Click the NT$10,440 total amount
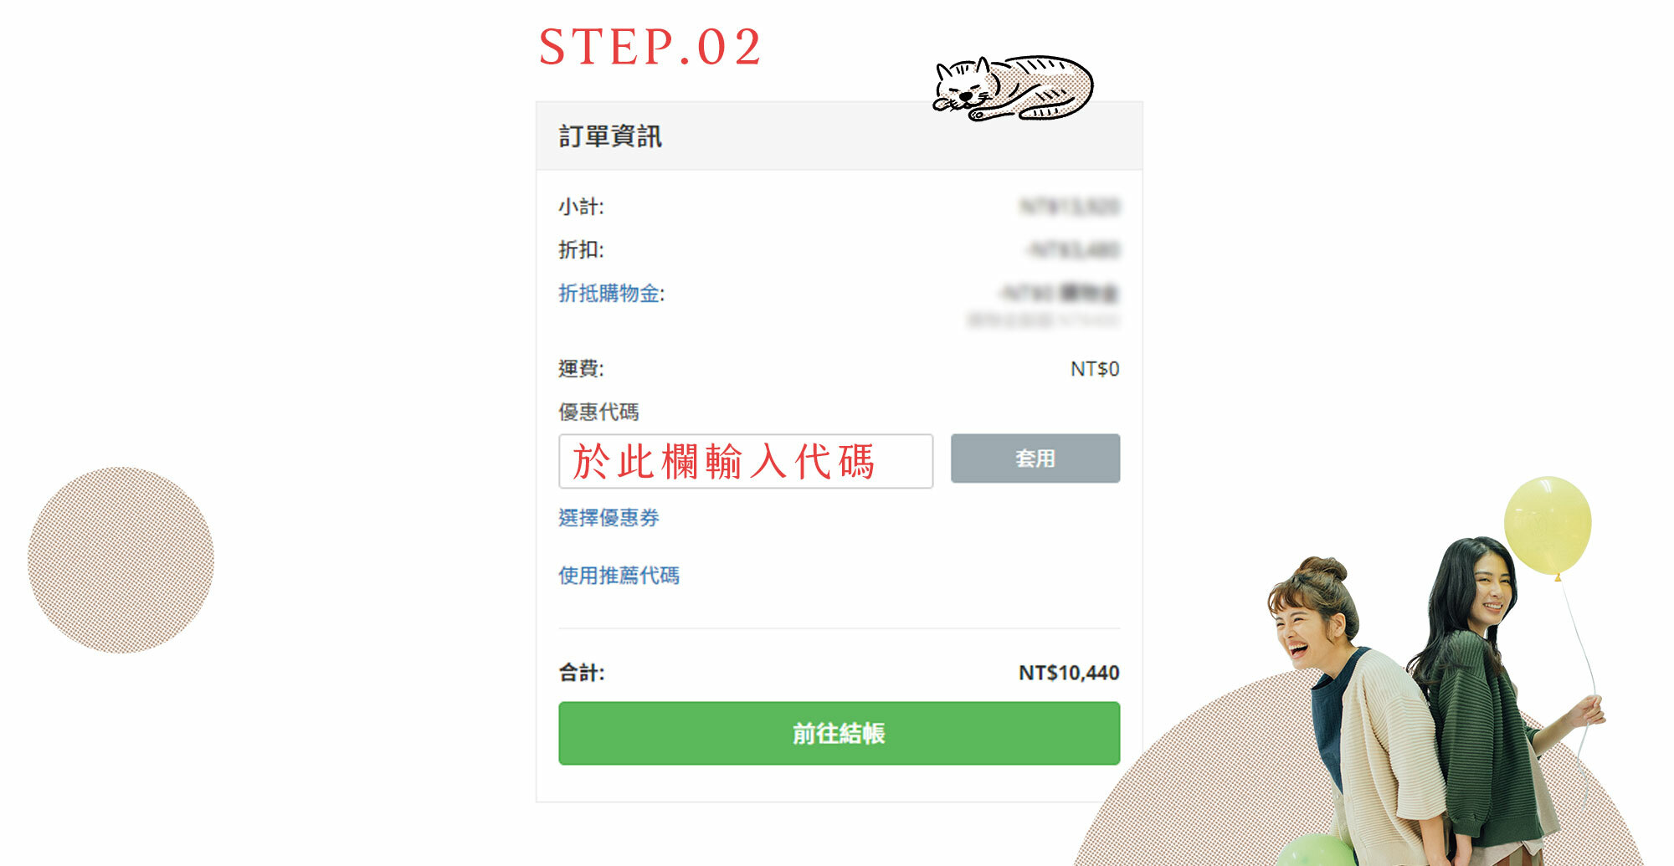This screenshot has height=866, width=1674. point(1069,673)
